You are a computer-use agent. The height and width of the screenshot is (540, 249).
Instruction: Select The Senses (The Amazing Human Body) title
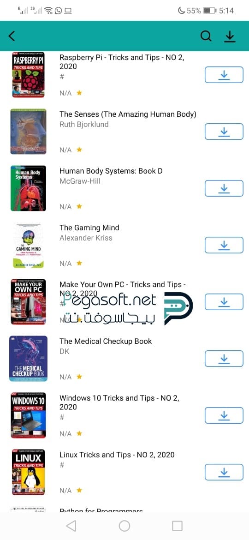click(128, 114)
